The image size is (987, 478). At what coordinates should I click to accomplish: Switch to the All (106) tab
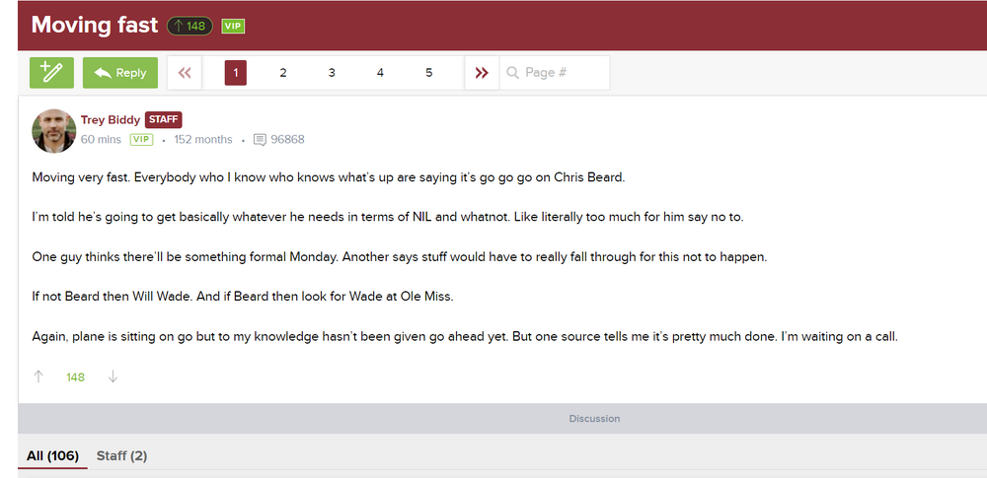click(52, 455)
